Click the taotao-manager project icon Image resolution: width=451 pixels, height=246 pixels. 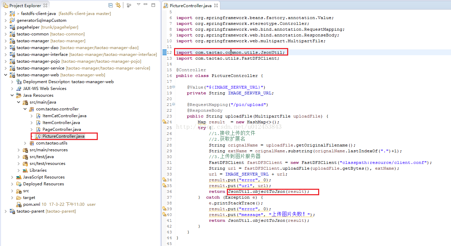coord(12,41)
